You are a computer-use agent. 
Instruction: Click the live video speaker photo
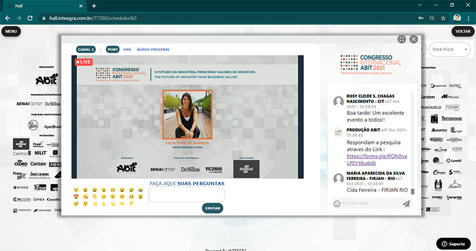tap(187, 115)
